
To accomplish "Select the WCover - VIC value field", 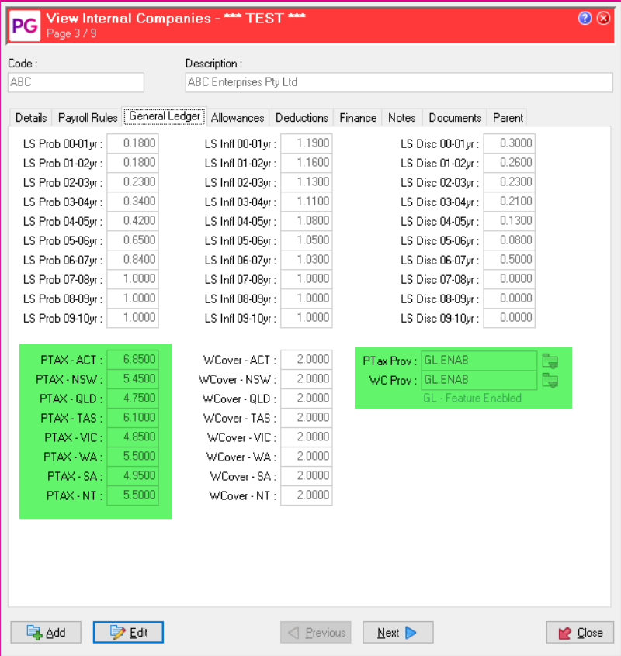I will (x=306, y=437).
